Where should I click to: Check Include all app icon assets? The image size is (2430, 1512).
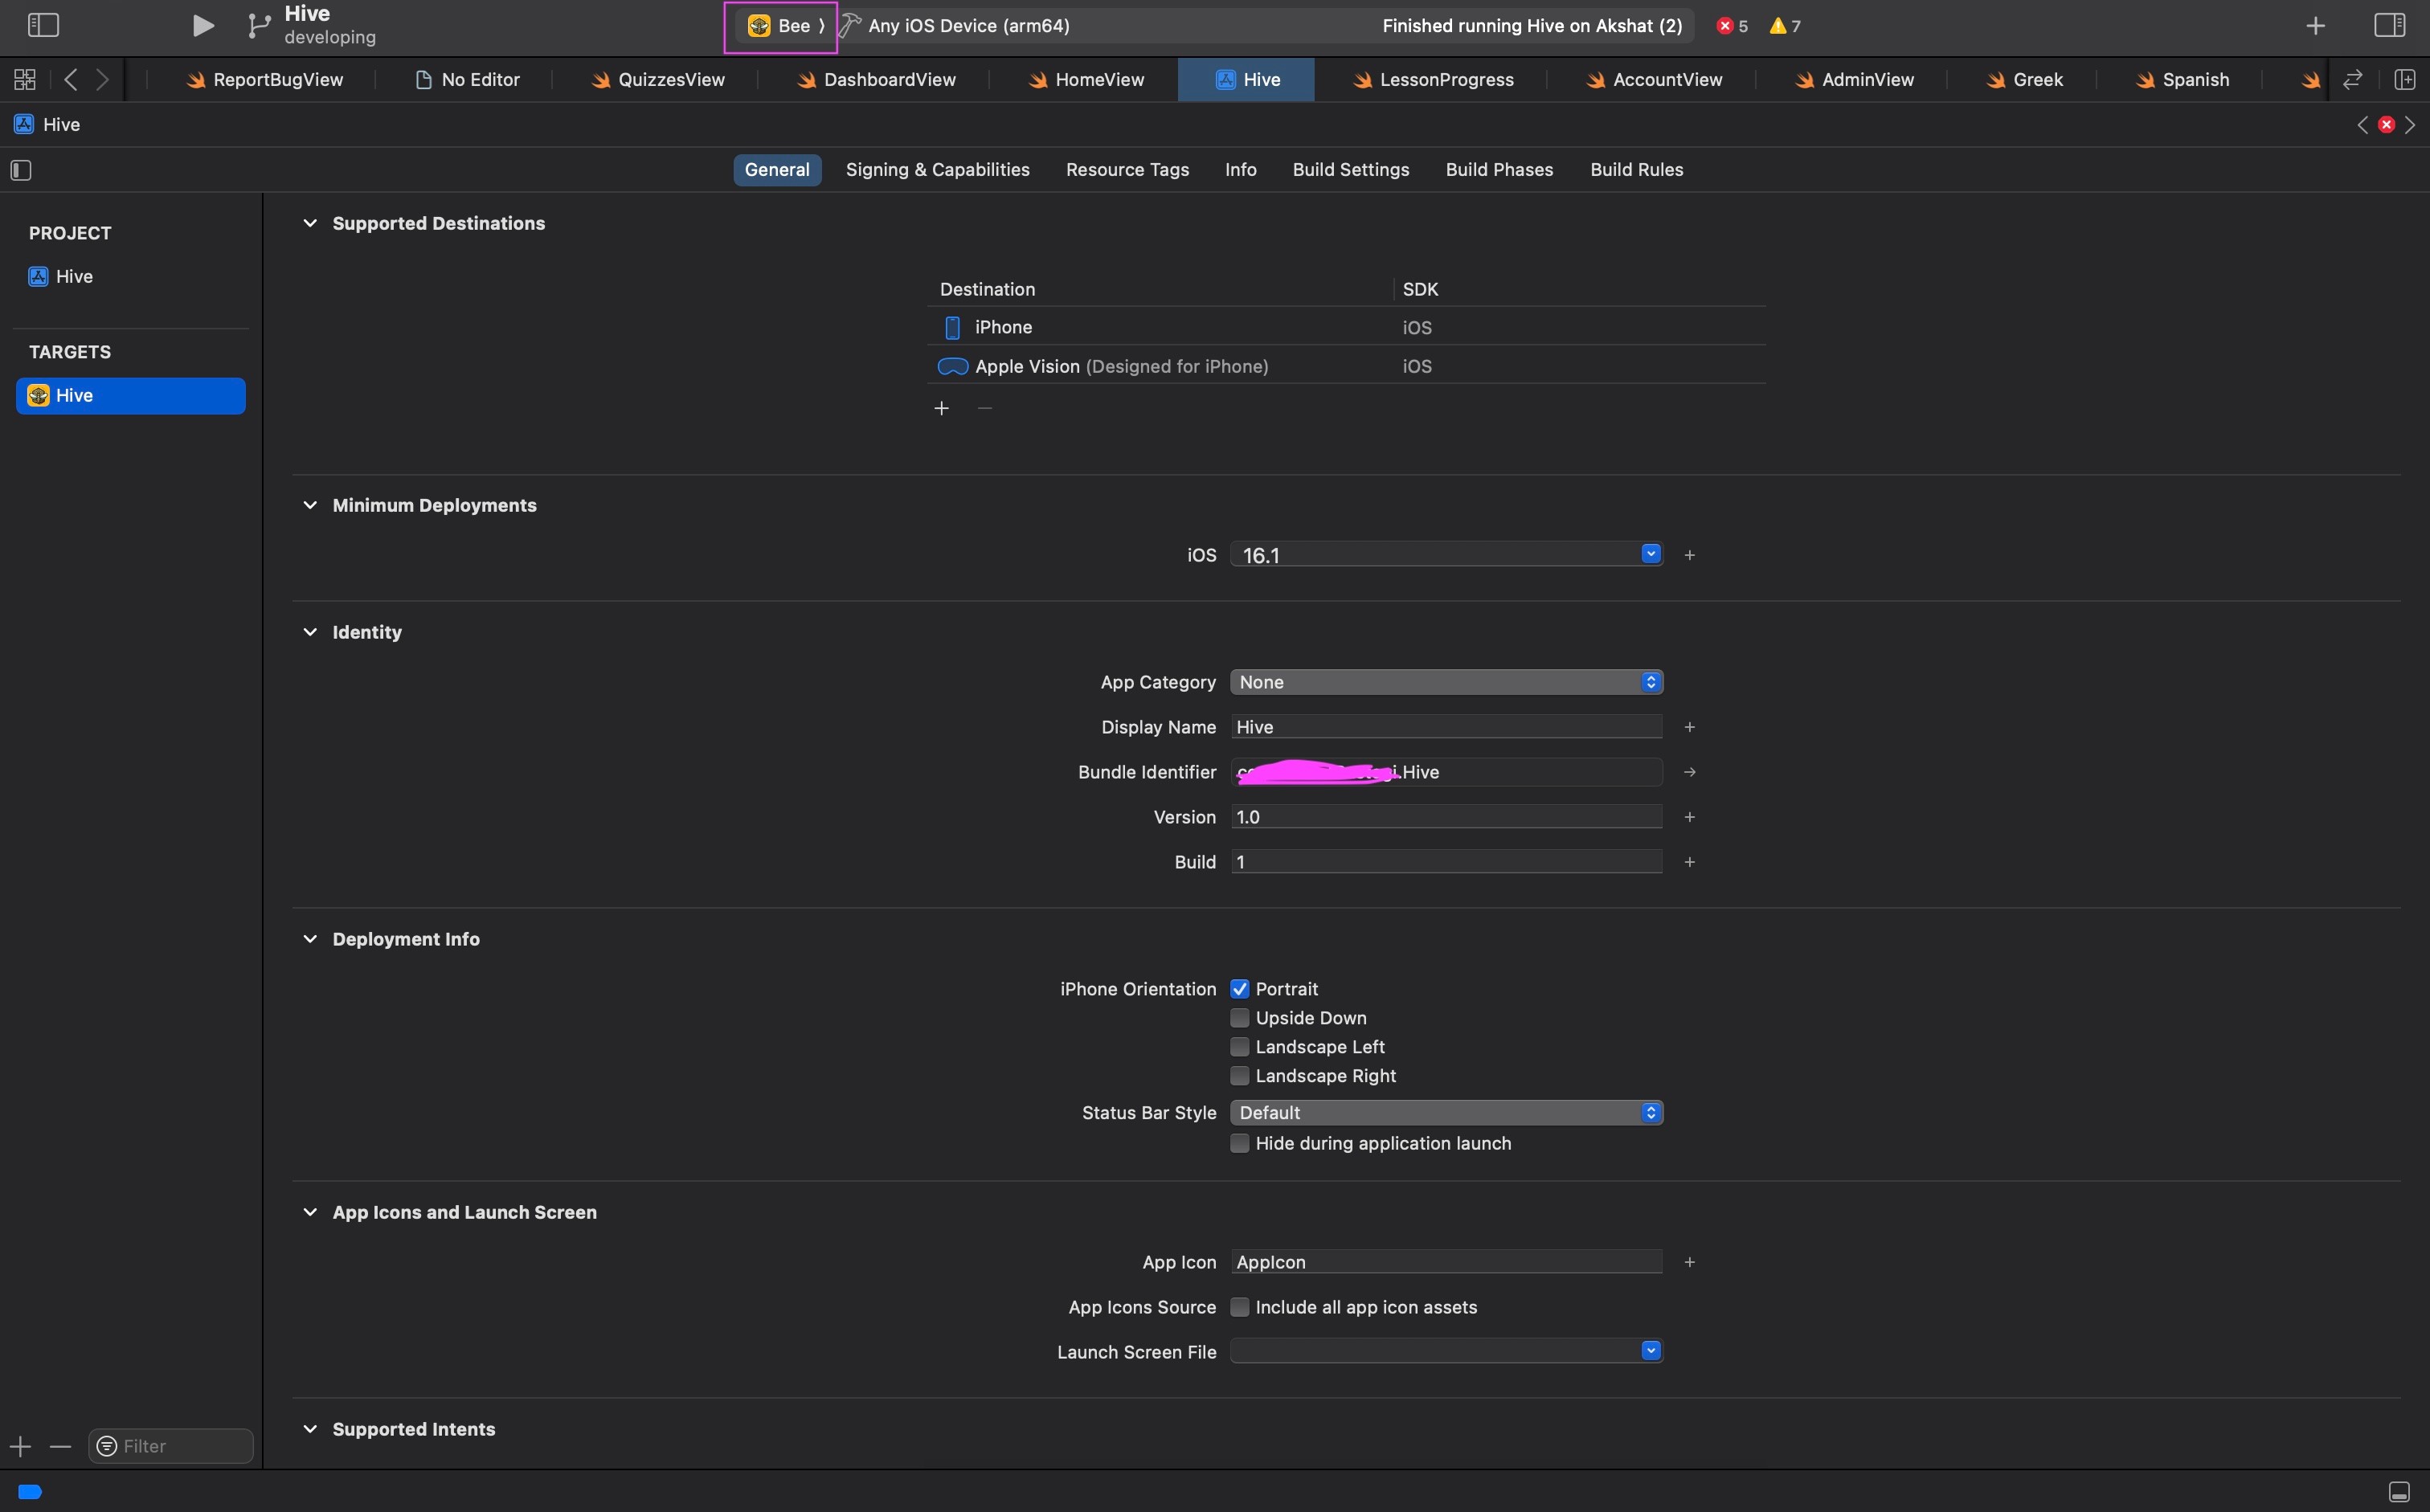1239,1307
